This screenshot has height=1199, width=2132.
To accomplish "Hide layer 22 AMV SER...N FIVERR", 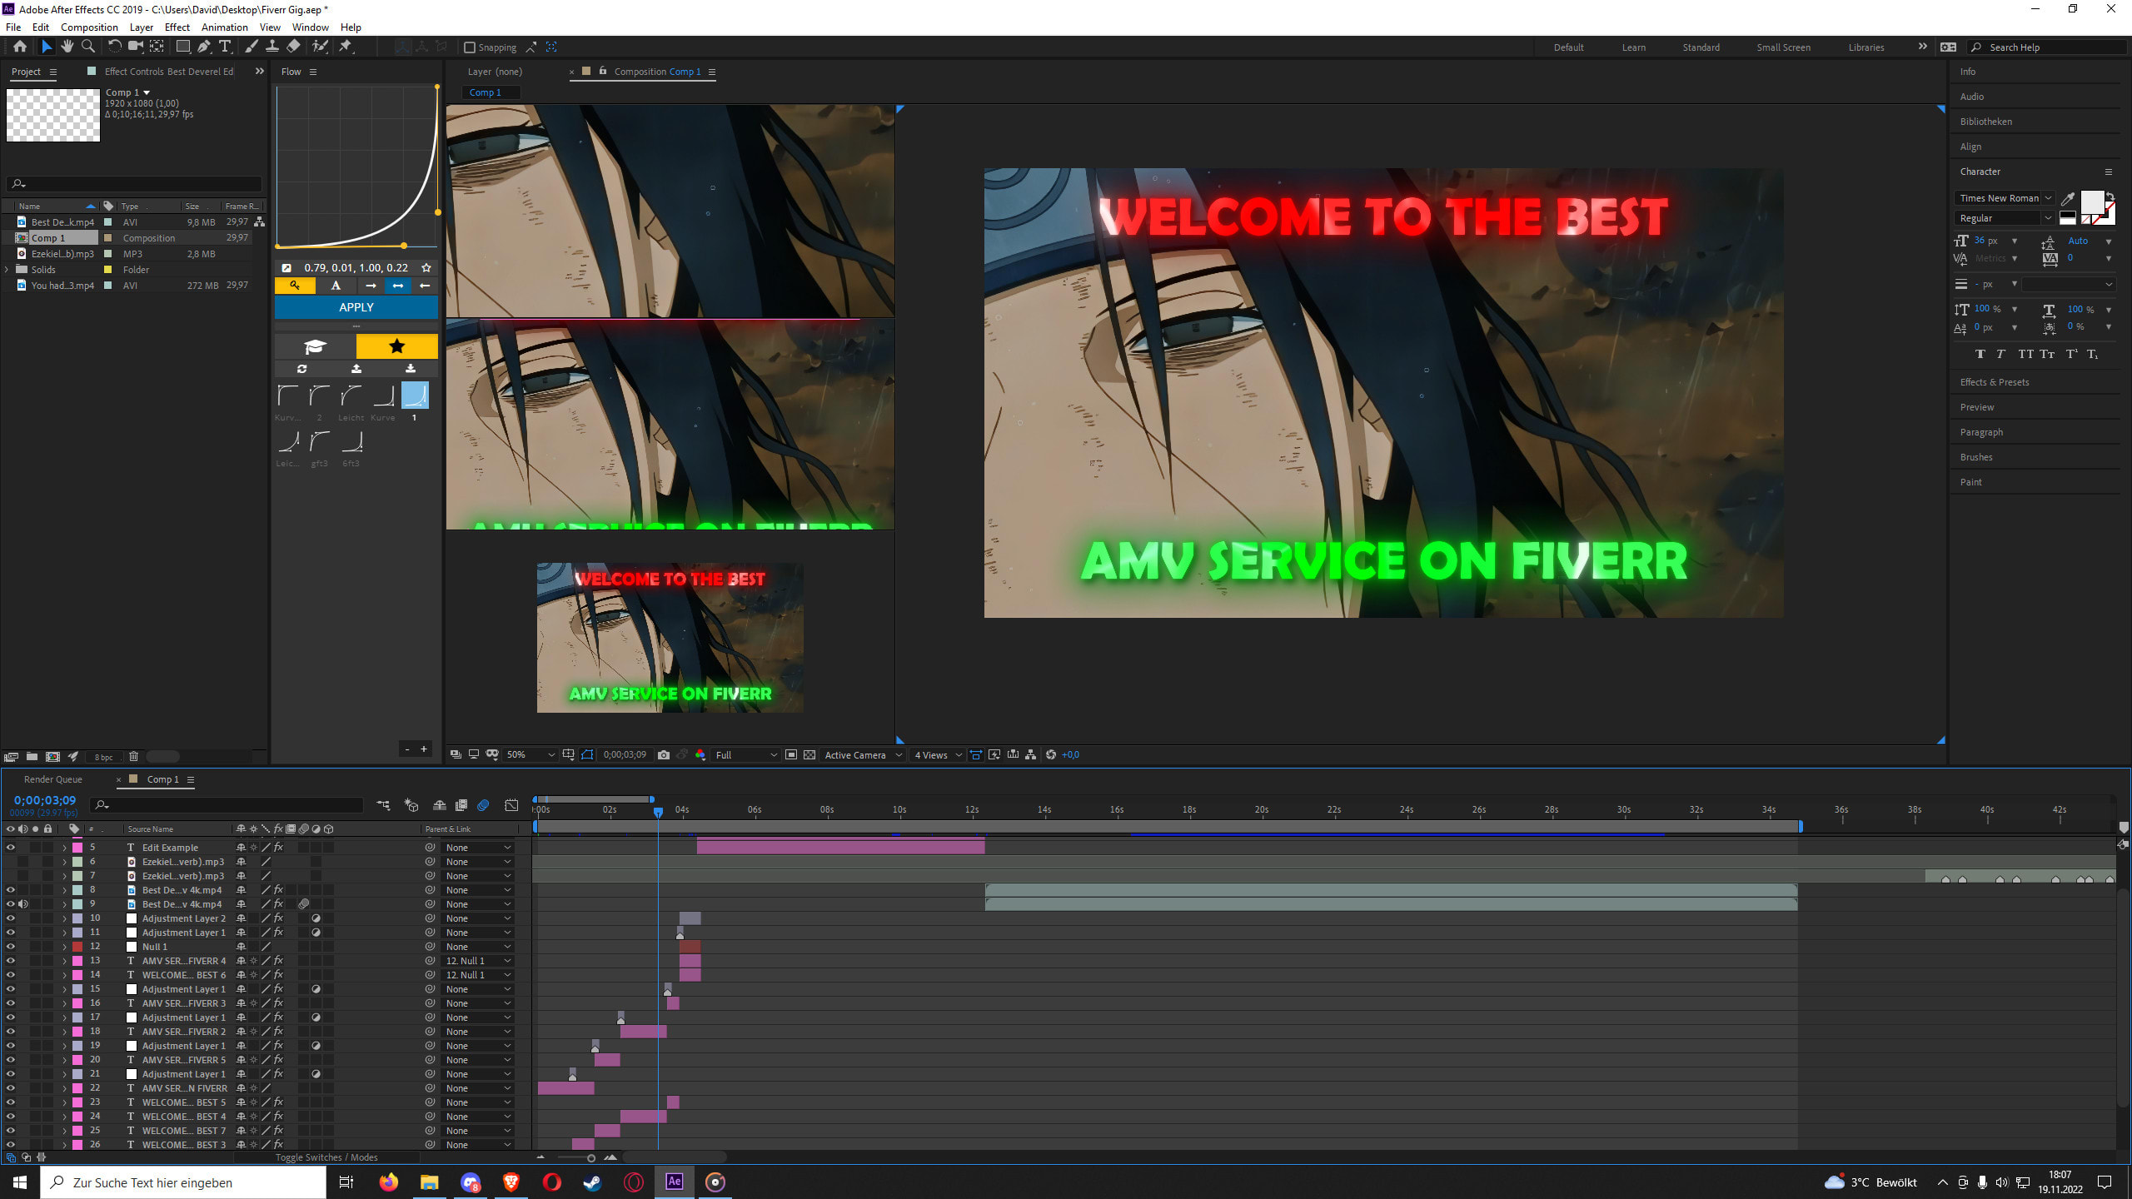I will tap(11, 1088).
